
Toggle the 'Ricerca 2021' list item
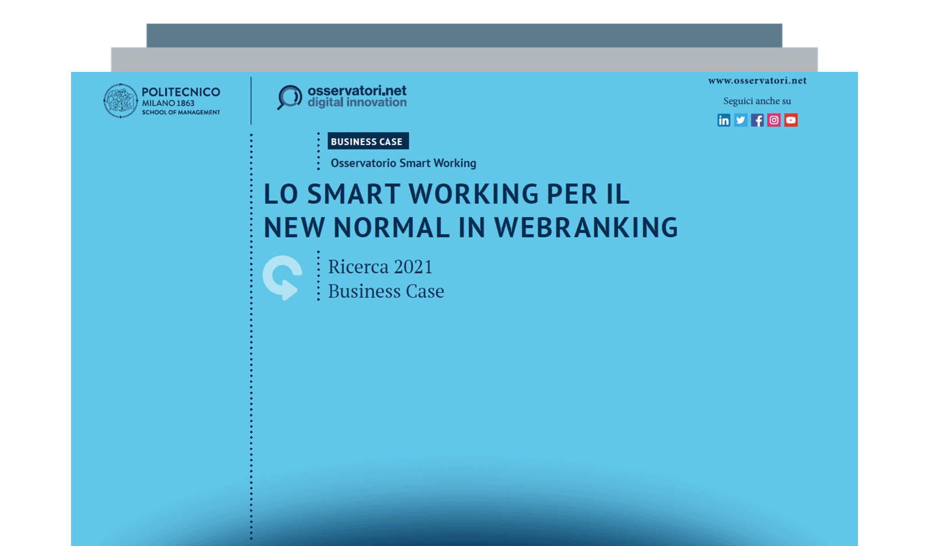point(380,267)
